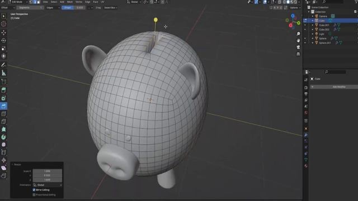Select the Inset Faces tool
358x201 pixels.
[x=4, y=98]
